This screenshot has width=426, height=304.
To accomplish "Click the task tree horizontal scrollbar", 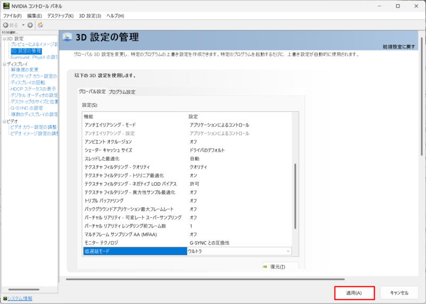I will click(x=24, y=290).
